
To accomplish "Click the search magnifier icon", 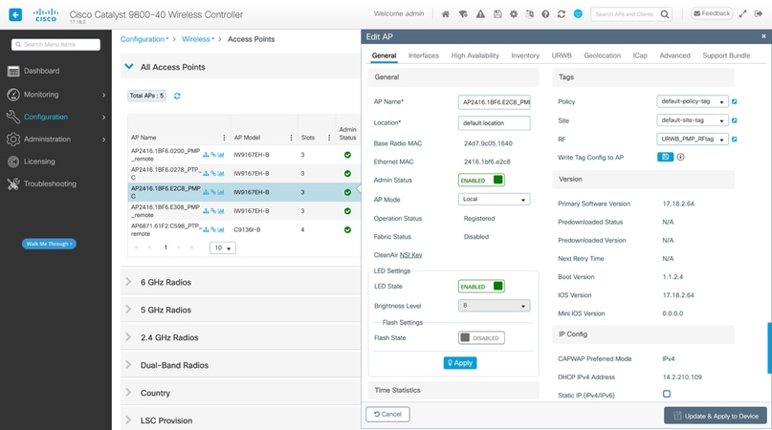I will click(x=665, y=14).
